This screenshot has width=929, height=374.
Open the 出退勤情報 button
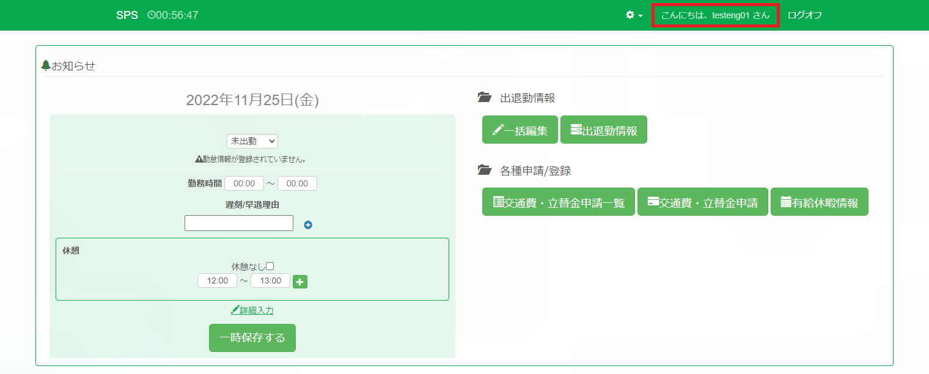coord(603,130)
